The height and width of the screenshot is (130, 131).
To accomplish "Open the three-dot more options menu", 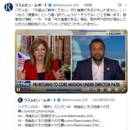I will coord(125,5).
